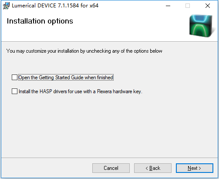Open the installer system menu icon in title bar
This screenshot has width=219, height=179.
[x=6, y=6]
